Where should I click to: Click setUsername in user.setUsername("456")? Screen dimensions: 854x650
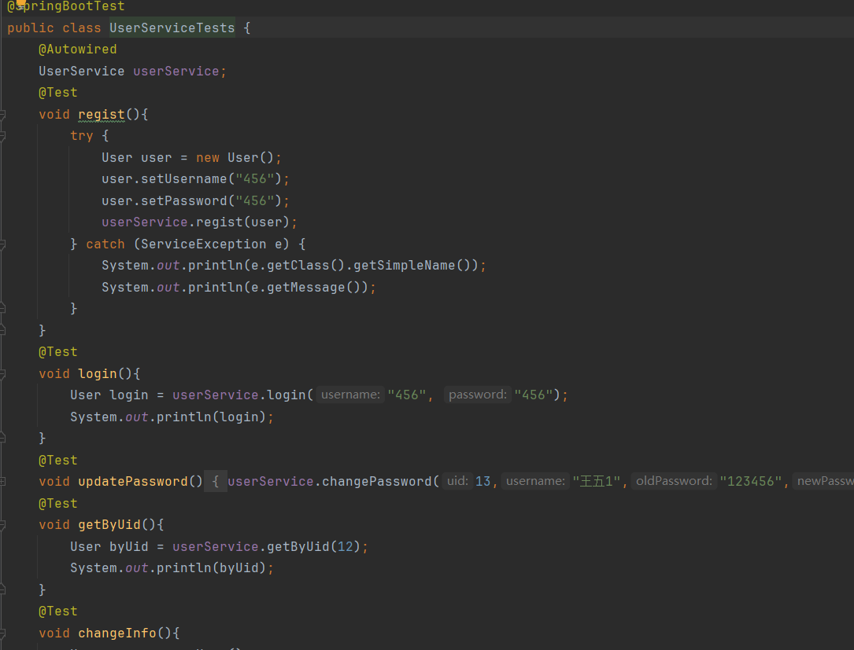pyautogui.click(x=184, y=179)
